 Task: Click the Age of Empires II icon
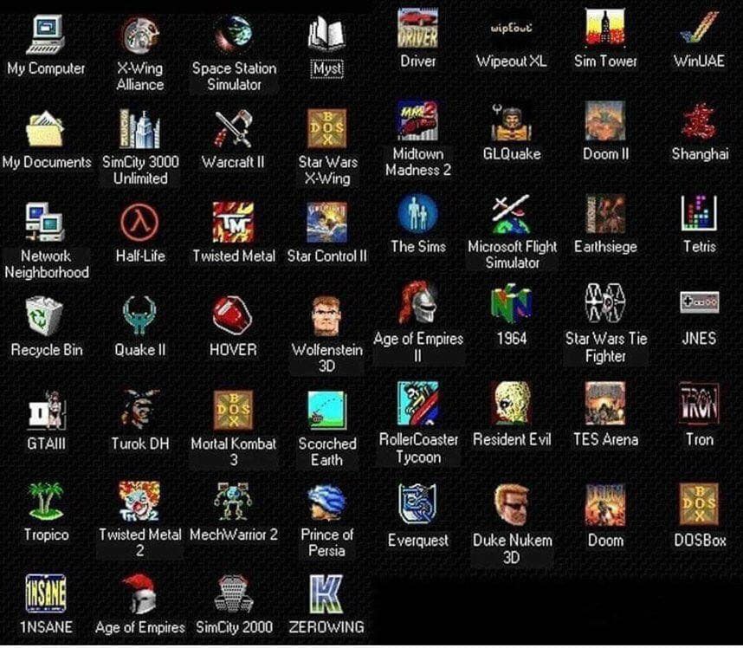(x=417, y=302)
